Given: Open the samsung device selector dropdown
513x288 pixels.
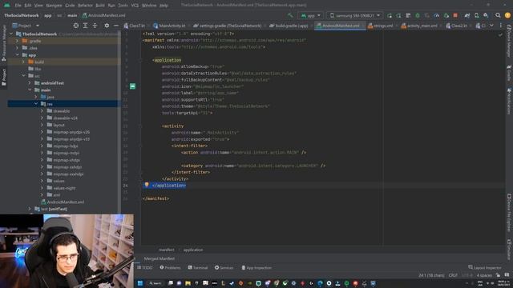Looking at the screenshot, I should click(x=354, y=15).
